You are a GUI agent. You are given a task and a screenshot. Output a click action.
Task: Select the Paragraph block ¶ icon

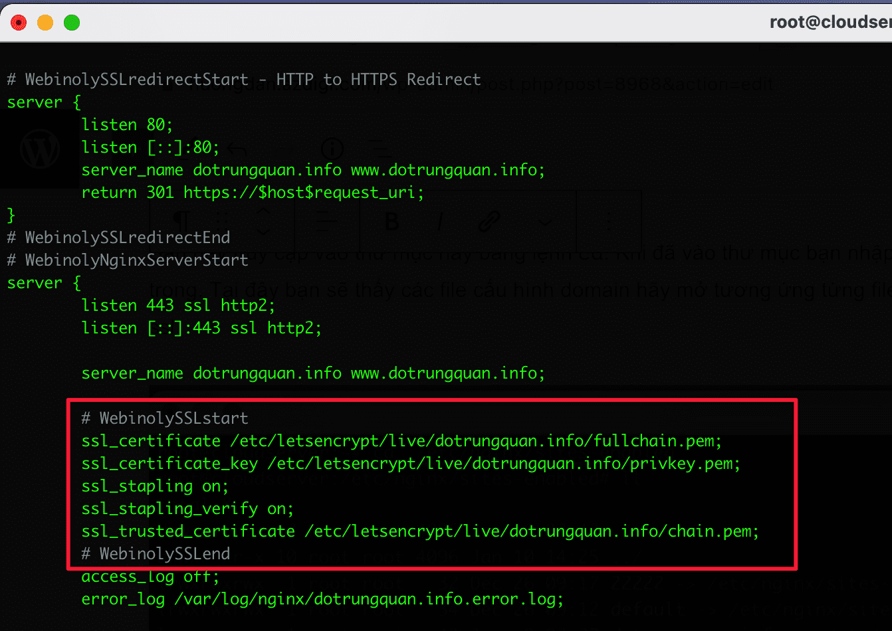181,222
